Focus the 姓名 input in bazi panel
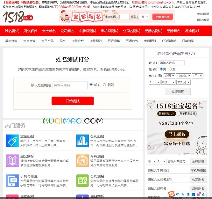 coord(172,63)
